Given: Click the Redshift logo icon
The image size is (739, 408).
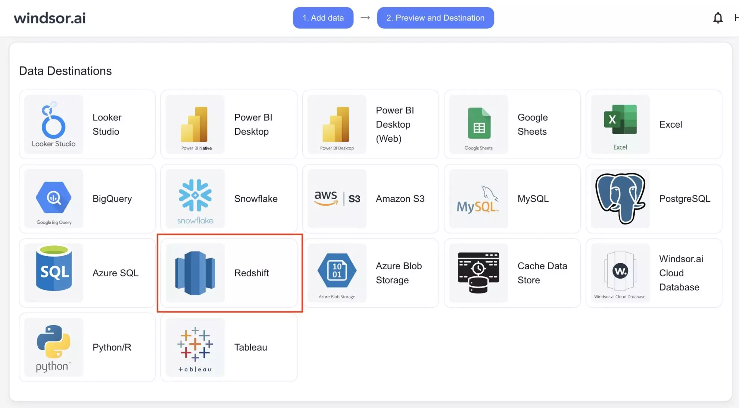Looking at the screenshot, I should pyautogui.click(x=195, y=273).
